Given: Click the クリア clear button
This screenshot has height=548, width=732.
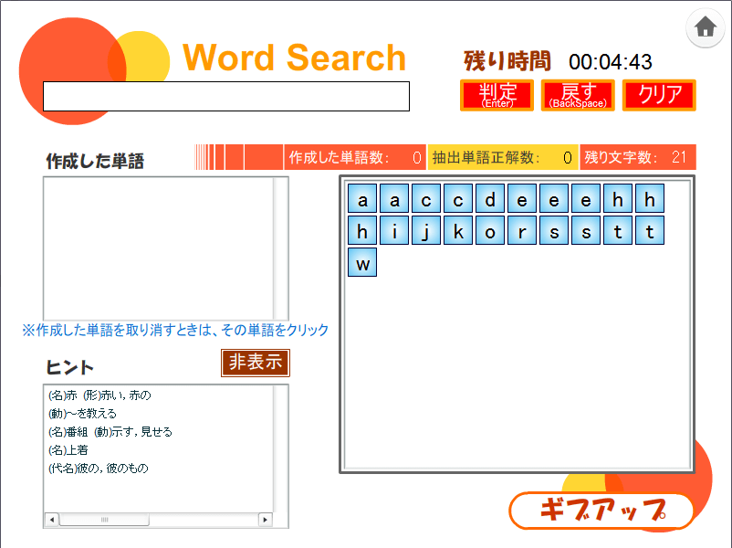Looking at the screenshot, I should (659, 95).
